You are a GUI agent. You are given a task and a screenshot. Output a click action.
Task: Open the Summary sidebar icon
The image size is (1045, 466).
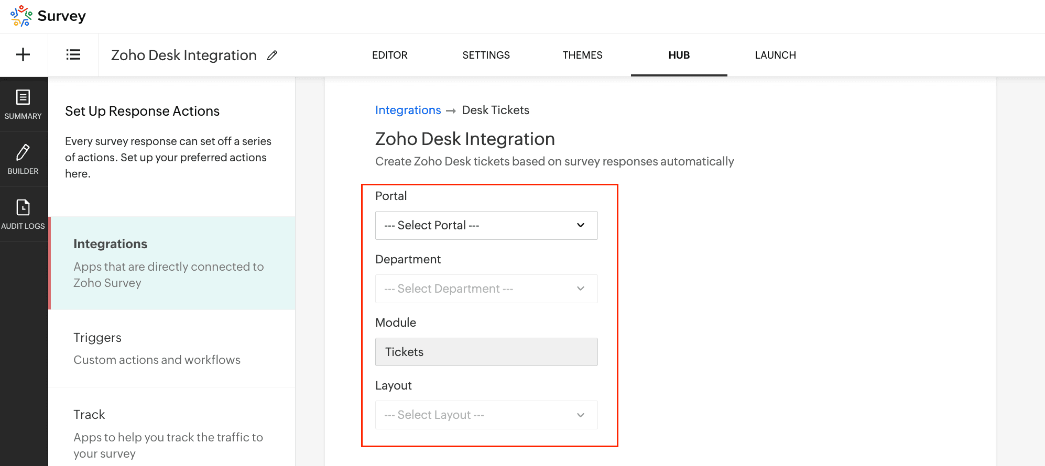(x=23, y=104)
